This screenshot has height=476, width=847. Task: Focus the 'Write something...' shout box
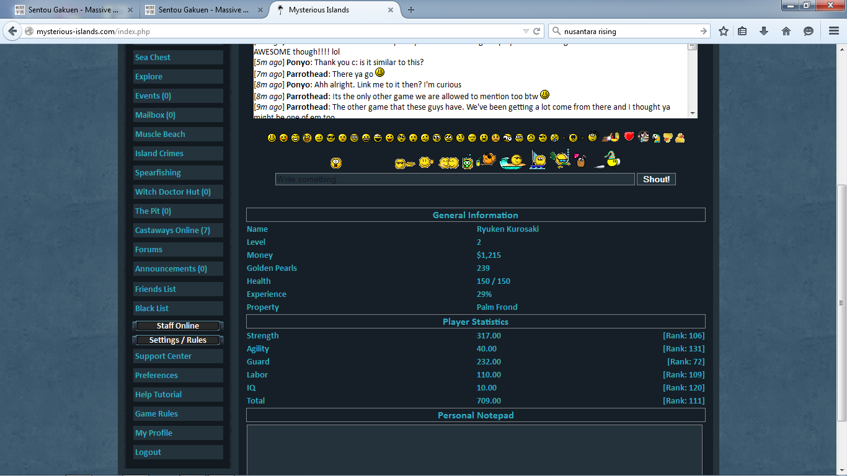455,179
